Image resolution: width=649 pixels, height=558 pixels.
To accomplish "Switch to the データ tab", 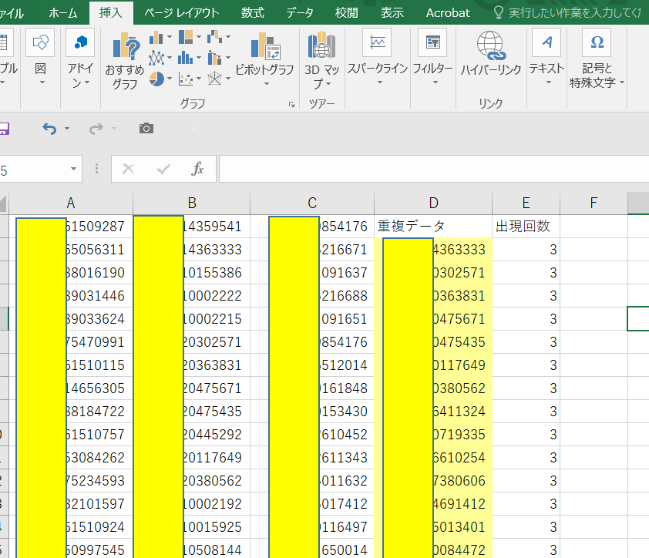I will click(300, 13).
